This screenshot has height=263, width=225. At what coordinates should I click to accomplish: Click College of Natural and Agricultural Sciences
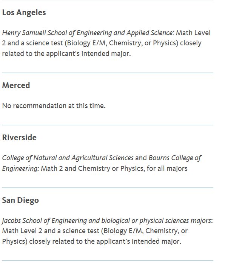pyautogui.click(x=68, y=158)
